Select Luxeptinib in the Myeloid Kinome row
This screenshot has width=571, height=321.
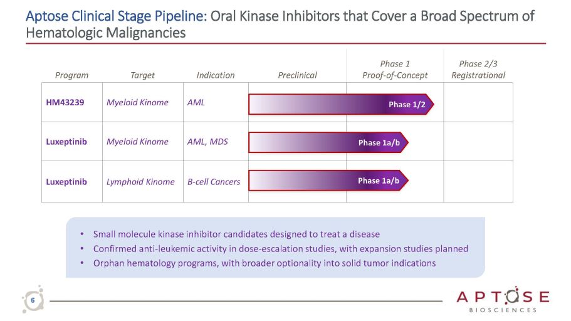[x=66, y=142]
